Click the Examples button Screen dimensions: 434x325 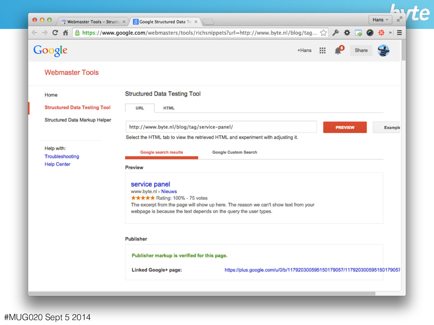(387, 127)
